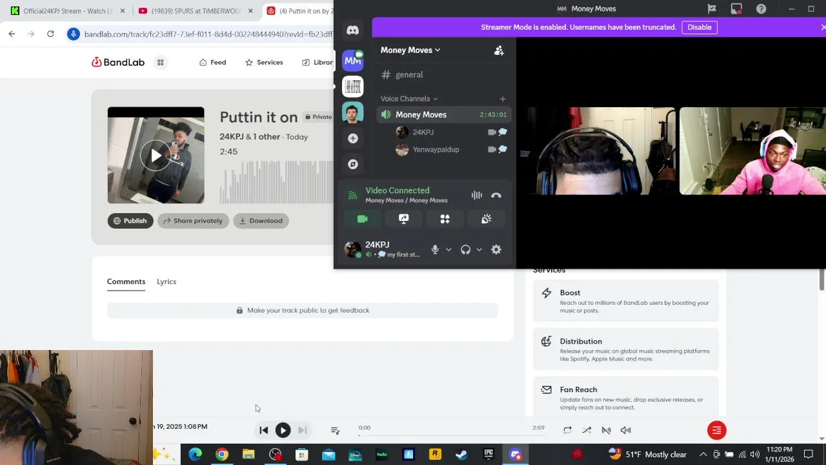
Task: Open Discord's Discover servers compass icon
Action: [x=352, y=164]
